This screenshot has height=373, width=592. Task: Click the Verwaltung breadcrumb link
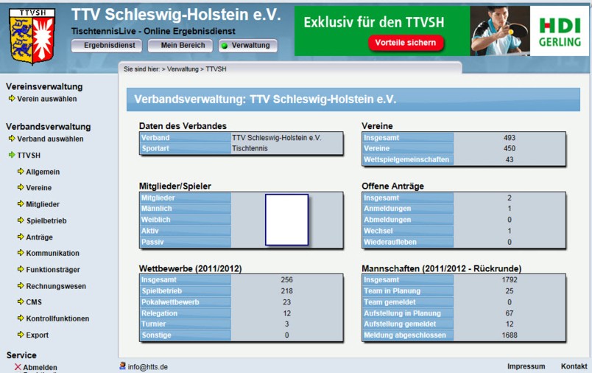[x=183, y=69]
